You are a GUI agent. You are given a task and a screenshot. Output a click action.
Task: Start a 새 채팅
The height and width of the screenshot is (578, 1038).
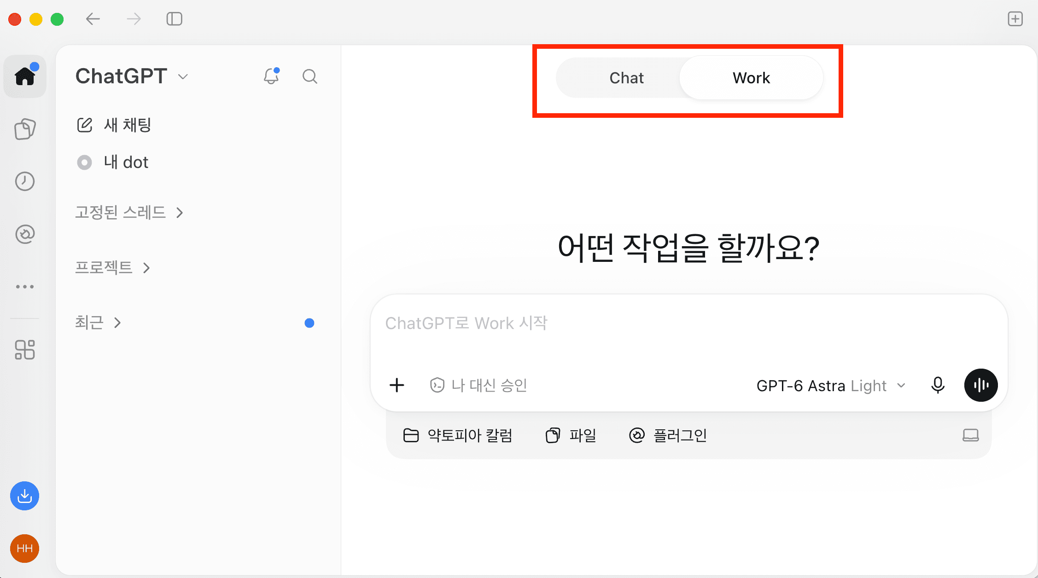[114, 125]
